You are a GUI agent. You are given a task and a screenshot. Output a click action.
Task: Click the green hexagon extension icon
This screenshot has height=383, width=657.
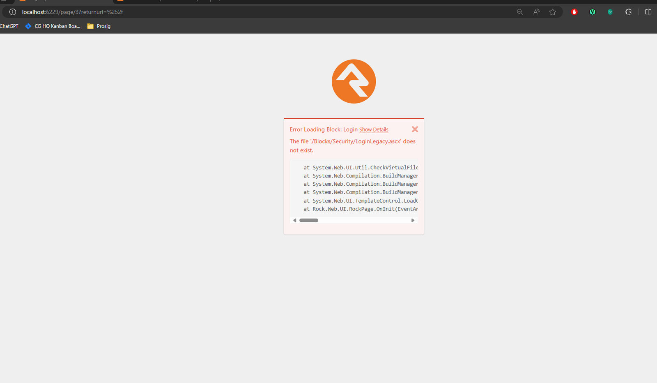point(593,12)
